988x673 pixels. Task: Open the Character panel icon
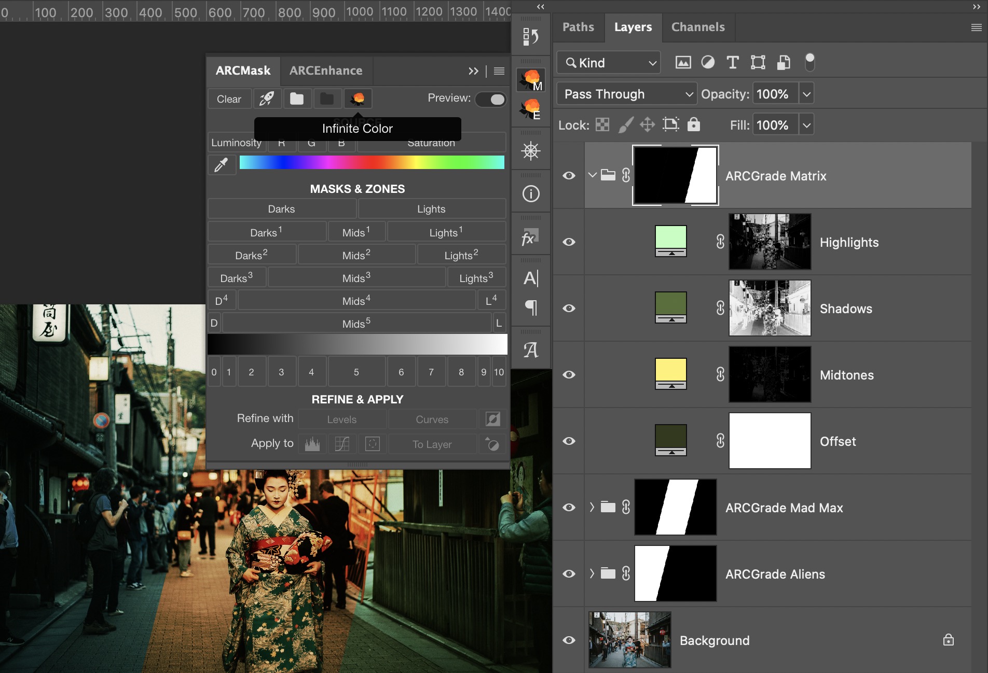pos(531,278)
